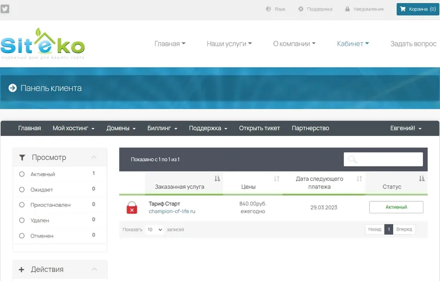Click the Показано с 1 по 1 из 1 text
This screenshot has height=281, width=440.
click(x=155, y=159)
